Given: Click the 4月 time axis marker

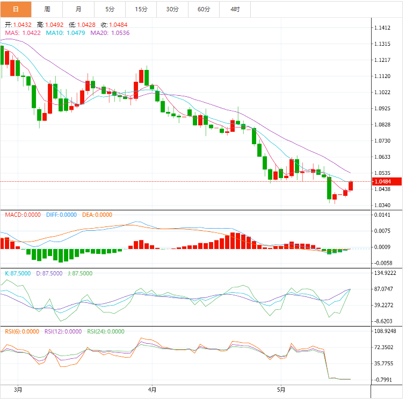Looking at the screenshot, I should [152, 389].
